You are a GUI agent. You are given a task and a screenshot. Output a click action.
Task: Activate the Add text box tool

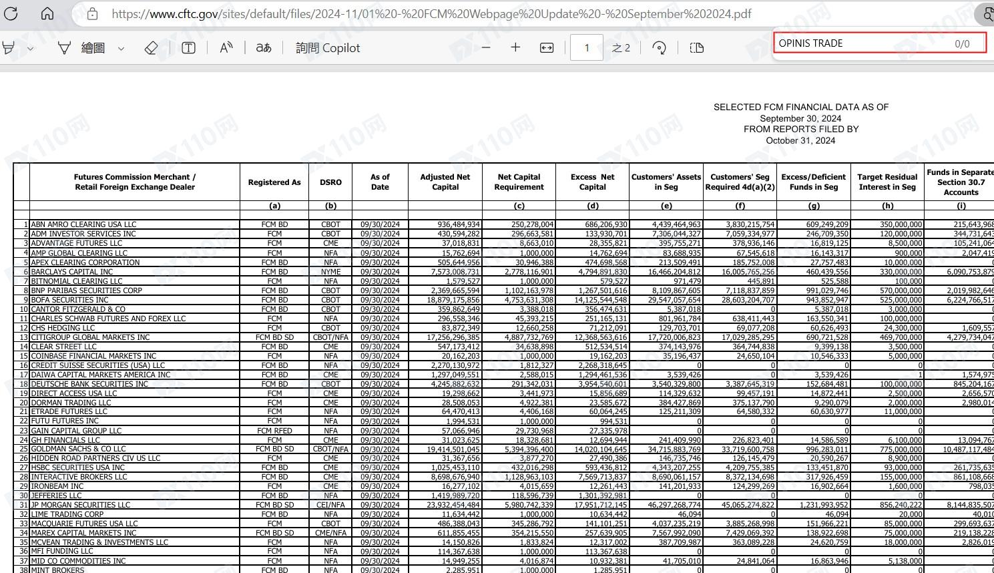coord(189,48)
